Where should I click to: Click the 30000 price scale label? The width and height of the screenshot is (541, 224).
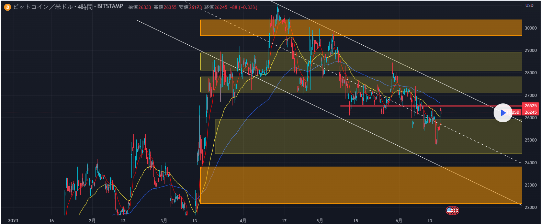(x=531, y=28)
